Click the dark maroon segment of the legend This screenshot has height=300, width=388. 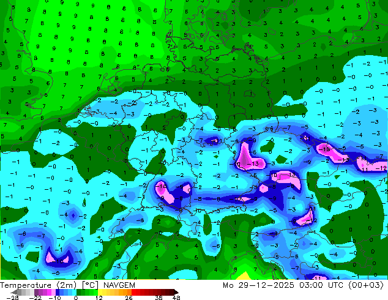[x=172, y=292]
